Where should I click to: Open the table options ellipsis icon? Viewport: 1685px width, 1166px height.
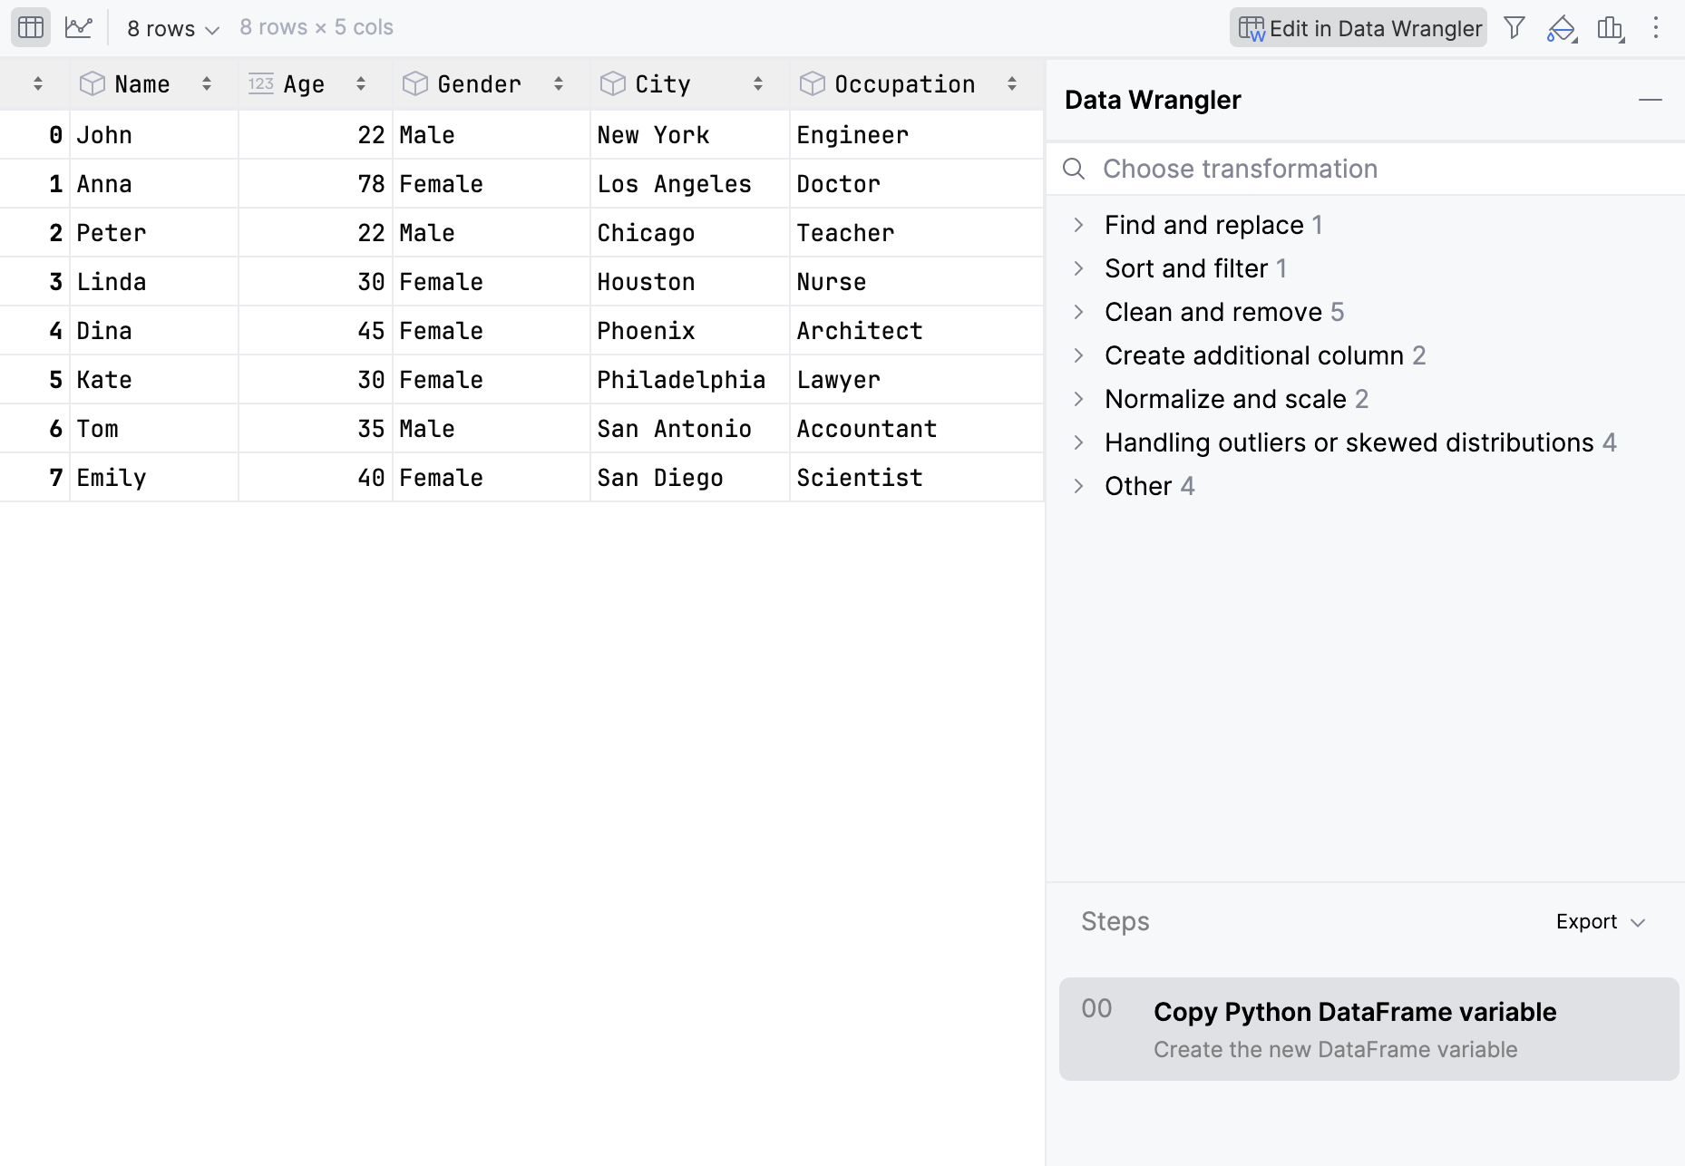pyautogui.click(x=1657, y=27)
